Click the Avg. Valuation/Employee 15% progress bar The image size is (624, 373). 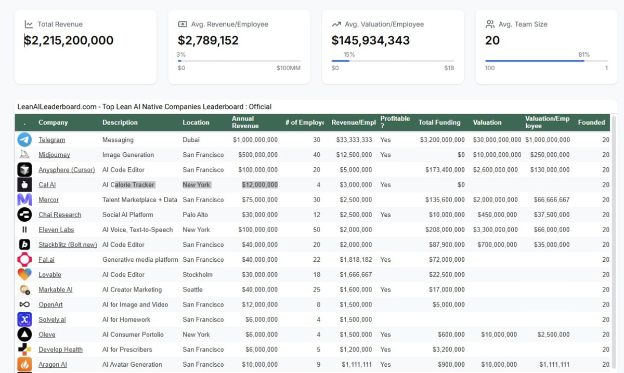(x=393, y=61)
